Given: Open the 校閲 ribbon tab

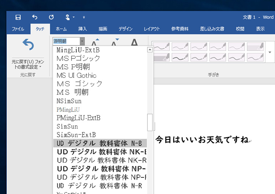Looking at the screenshot, I should (240, 29).
